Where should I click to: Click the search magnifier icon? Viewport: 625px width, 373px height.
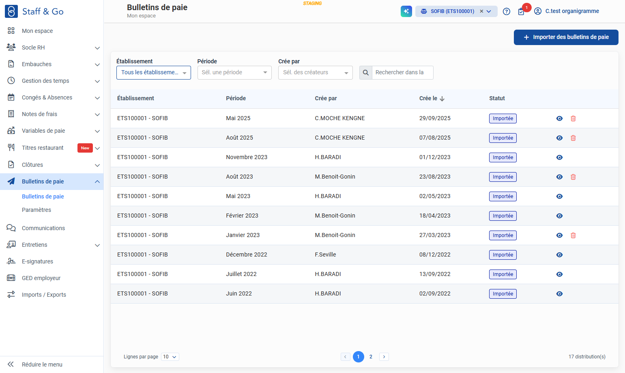pos(365,73)
